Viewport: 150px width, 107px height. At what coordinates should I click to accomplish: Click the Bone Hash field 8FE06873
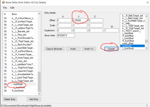(x=66, y=36)
